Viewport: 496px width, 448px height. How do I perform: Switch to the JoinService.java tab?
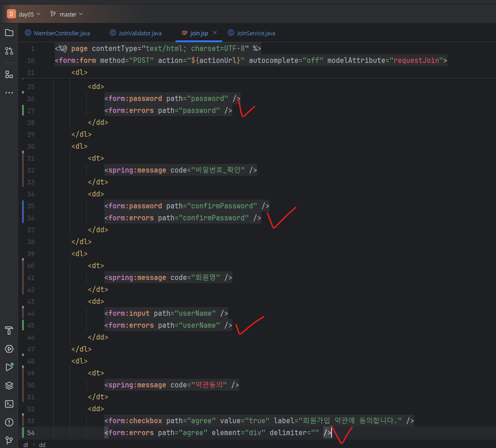(252, 33)
